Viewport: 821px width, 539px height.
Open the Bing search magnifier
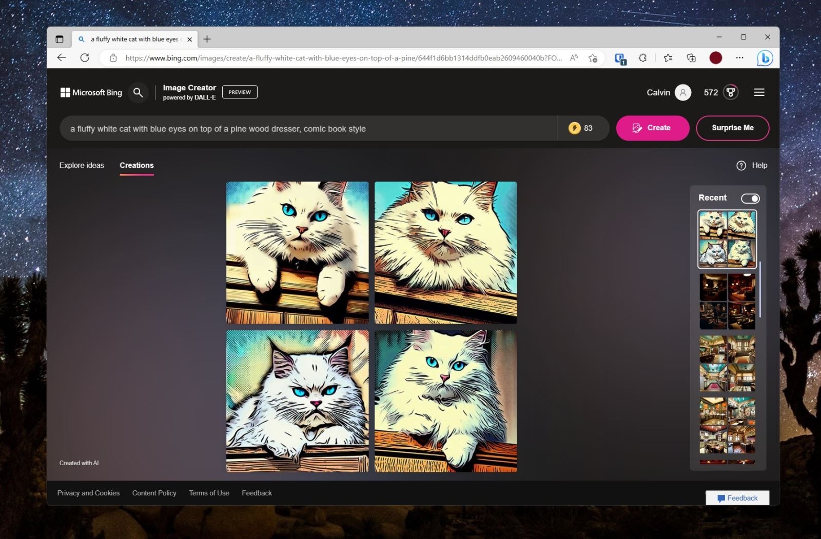(138, 92)
